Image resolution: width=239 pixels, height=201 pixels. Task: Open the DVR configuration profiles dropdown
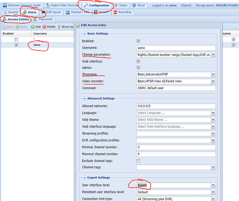pos(213,140)
